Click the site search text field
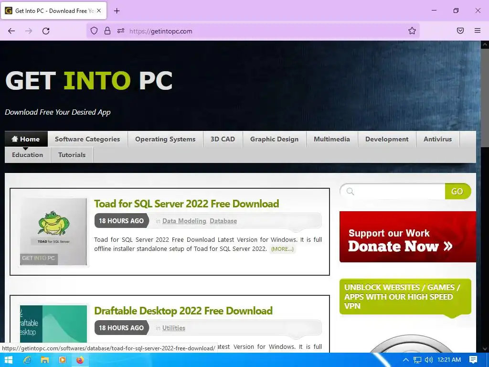 pos(393,191)
